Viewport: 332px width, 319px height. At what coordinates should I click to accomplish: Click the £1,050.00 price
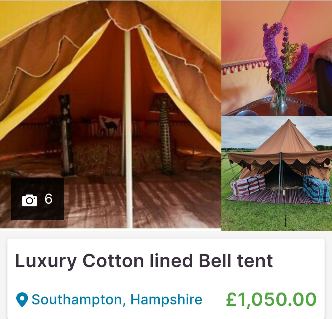[271, 299]
